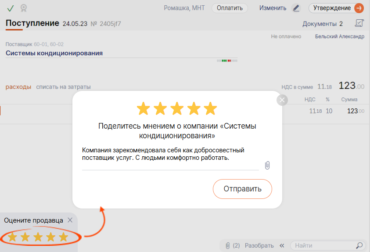This screenshot has width=370, height=252.
Task: Dismiss the Оцените продавца popup
Action: [x=70, y=220]
